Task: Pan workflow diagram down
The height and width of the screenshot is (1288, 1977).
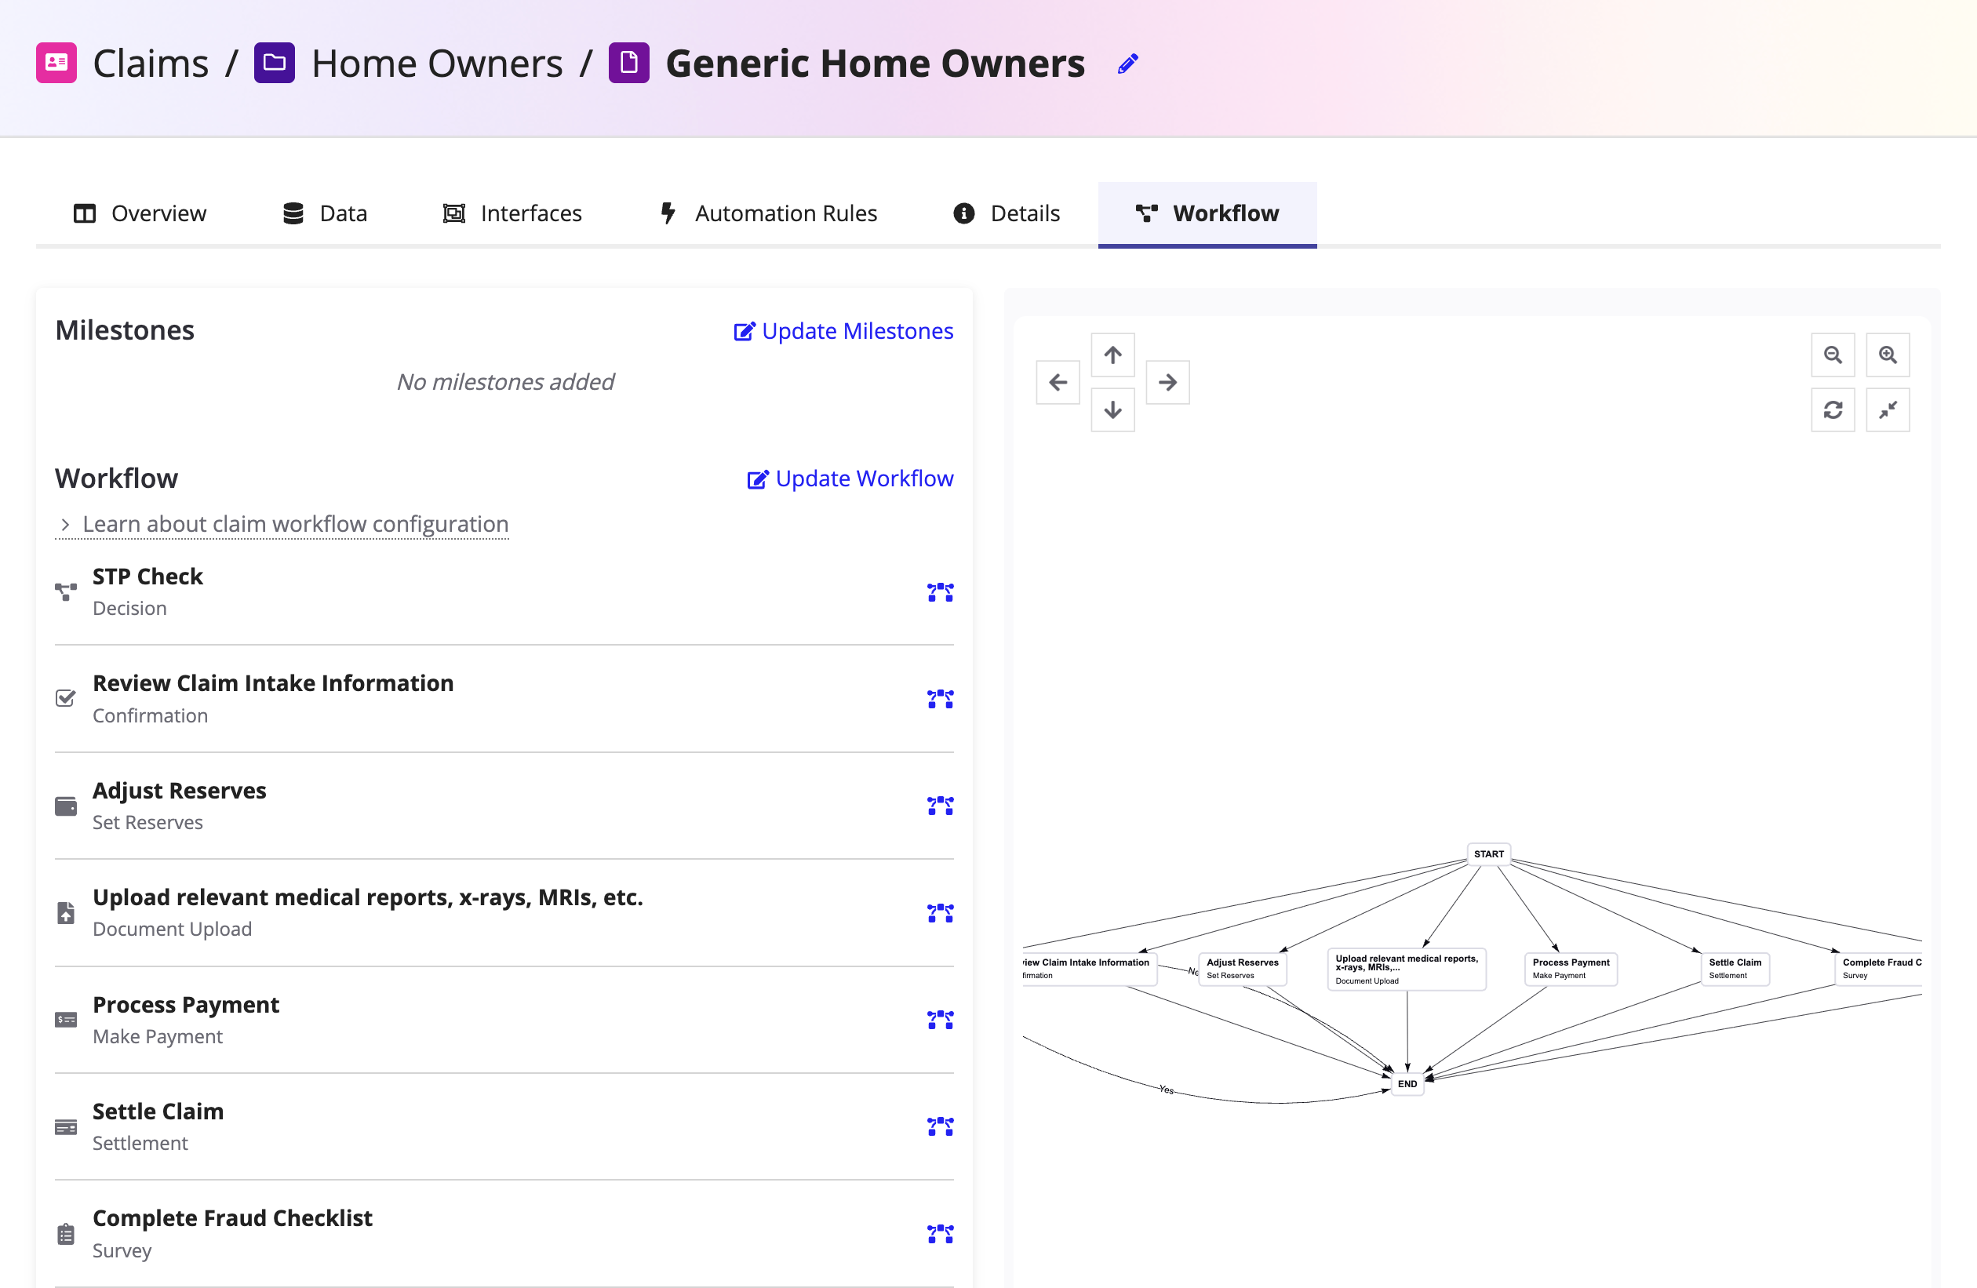Action: [1112, 409]
